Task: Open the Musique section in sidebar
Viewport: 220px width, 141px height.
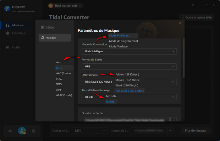Action: 18,25
